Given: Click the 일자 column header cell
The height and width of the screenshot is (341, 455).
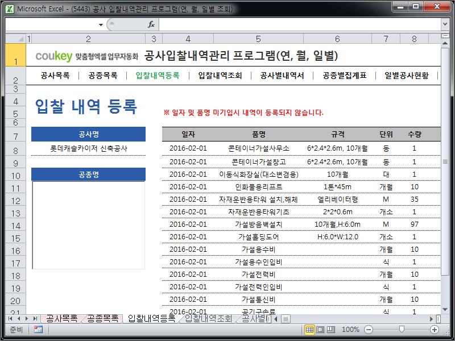Looking at the screenshot, I should (x=188, y=134).
